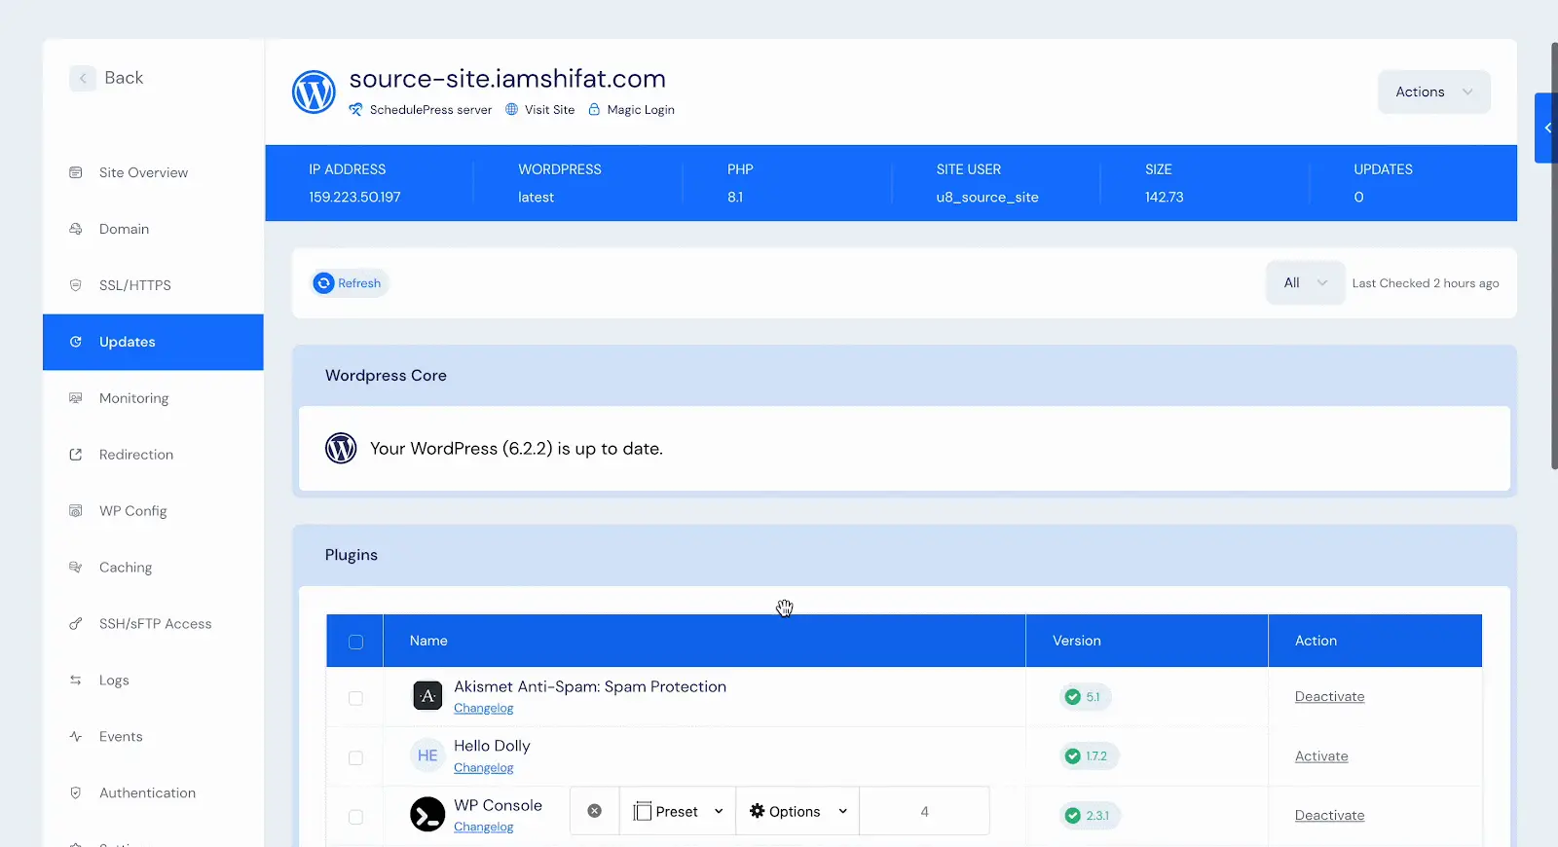Click the WP Console plugin icon

(x=427, y=816)
